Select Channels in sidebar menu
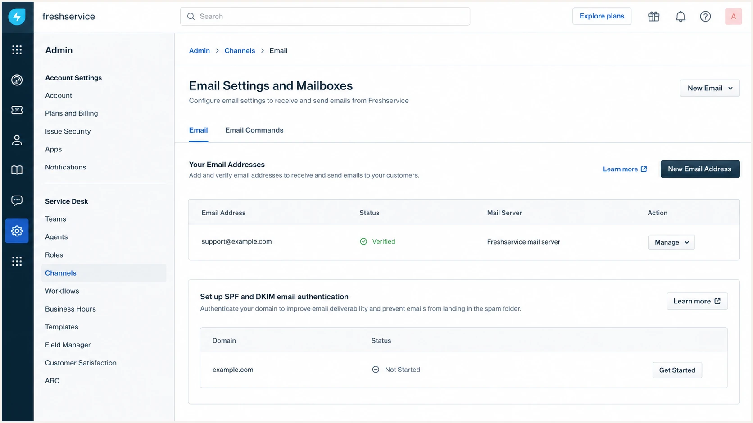The image size is (753, 423). pos(104,273)
